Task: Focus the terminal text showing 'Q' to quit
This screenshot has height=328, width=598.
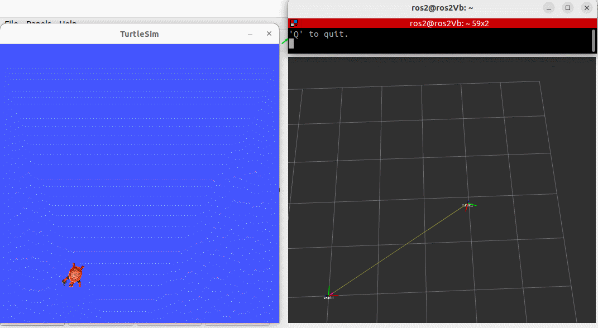Action: [x=319, y=34]
